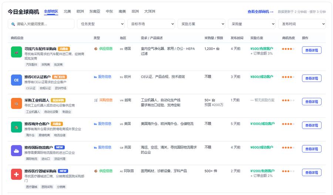Viewport: 333px width, 195px height.
Task: Open the 采购量 dropdown filter
Action: coord(252,24)
